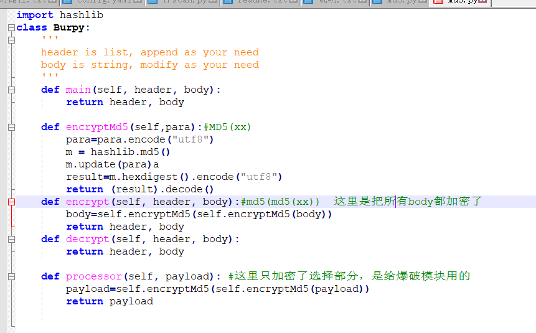Close the irscan.py tab
536x333 pixels.
(x=213, y=2)
